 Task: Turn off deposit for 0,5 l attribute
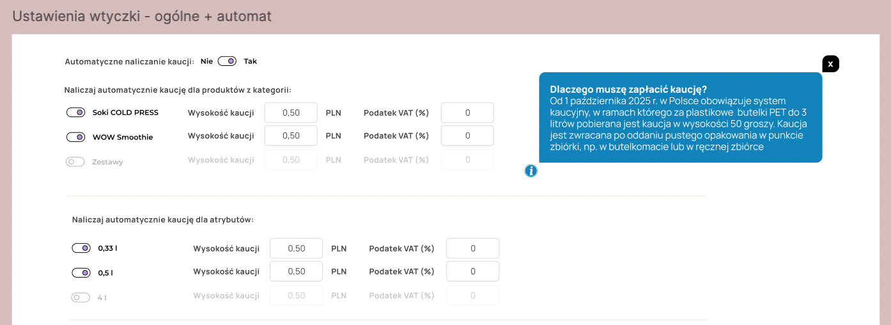[x=81, y=273]
